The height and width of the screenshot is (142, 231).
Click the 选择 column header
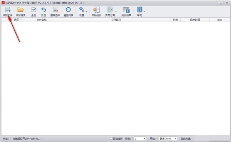16,20
